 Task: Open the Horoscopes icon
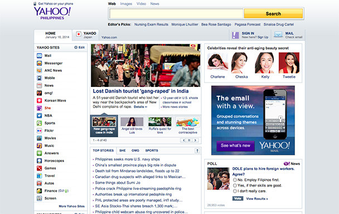39,161
